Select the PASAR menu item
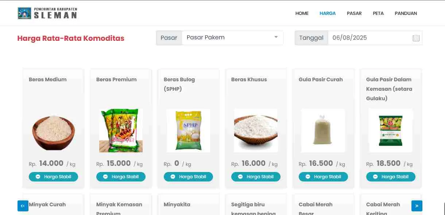Image resolution: width=445 pixels, height=215 pixels. (x=354, y=13)
